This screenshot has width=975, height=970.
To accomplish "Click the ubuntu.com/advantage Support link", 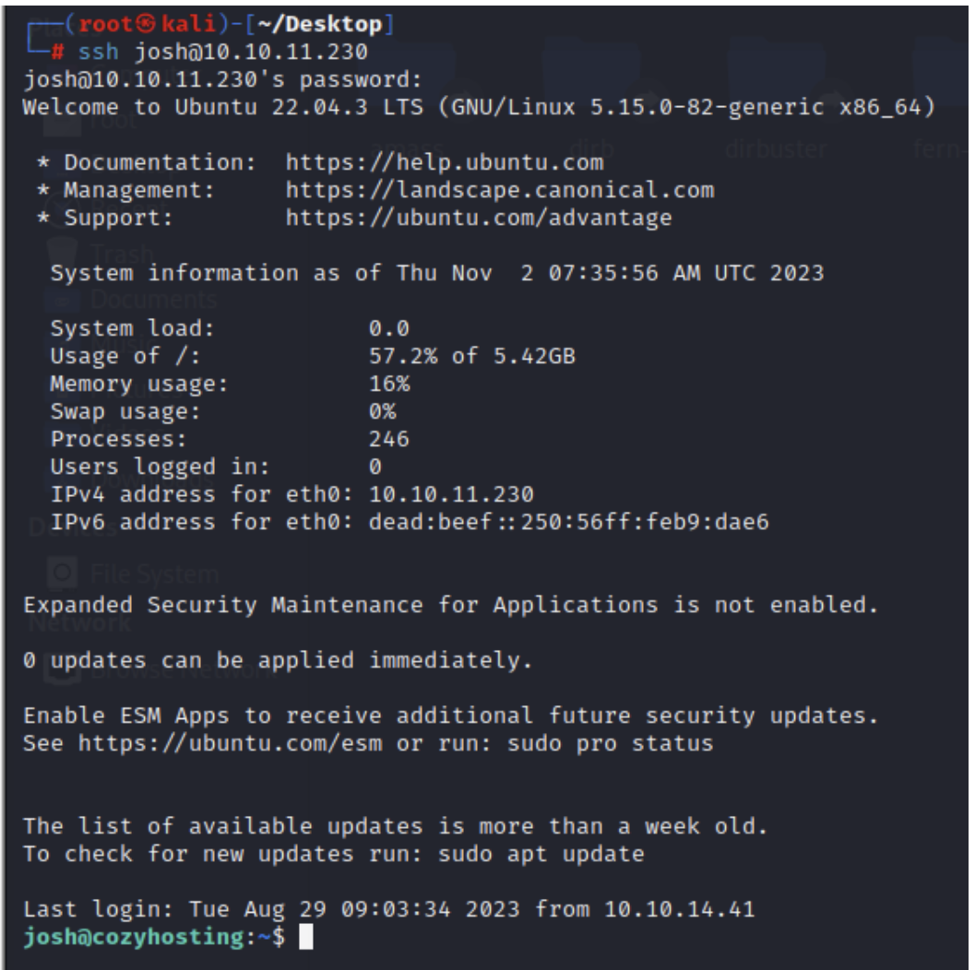I will [x=479, y=219].
